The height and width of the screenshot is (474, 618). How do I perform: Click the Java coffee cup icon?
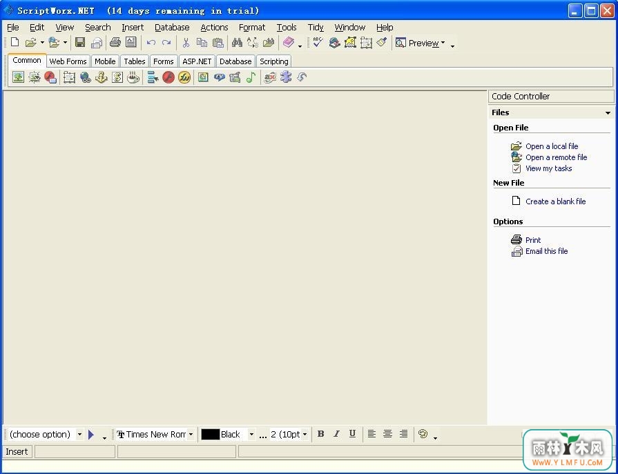click(x=133, y=77)
